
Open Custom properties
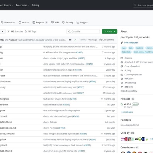pos(133,75)
